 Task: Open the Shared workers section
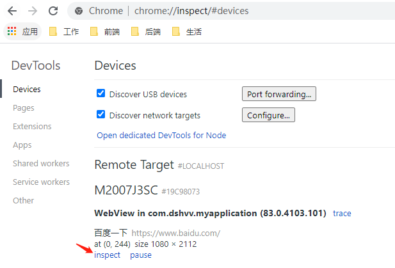click(41, 163)
